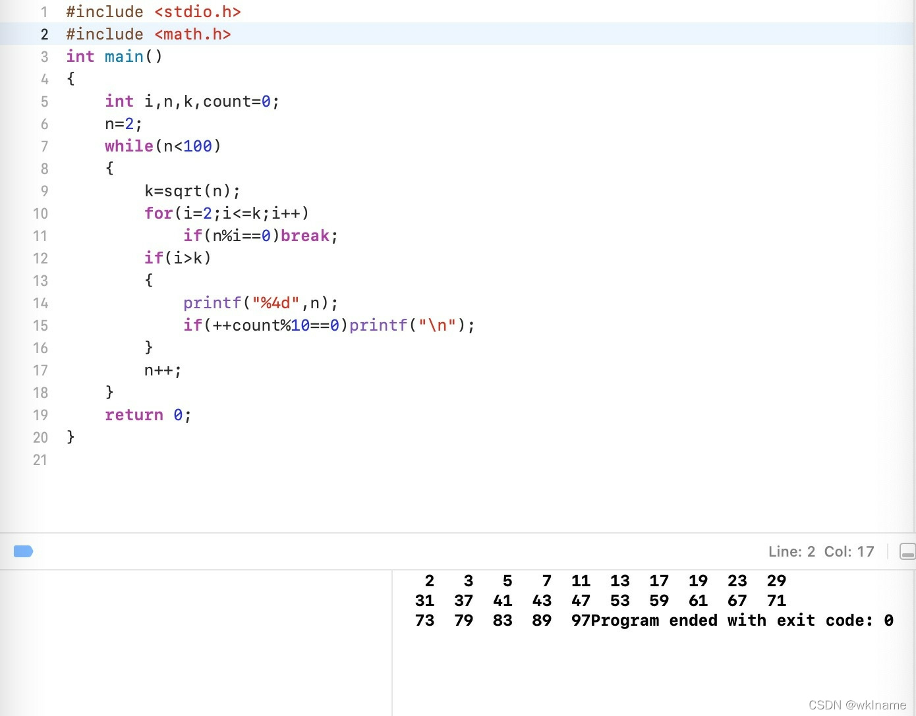Click the 'while(n<100)' statement

point(163,146)
